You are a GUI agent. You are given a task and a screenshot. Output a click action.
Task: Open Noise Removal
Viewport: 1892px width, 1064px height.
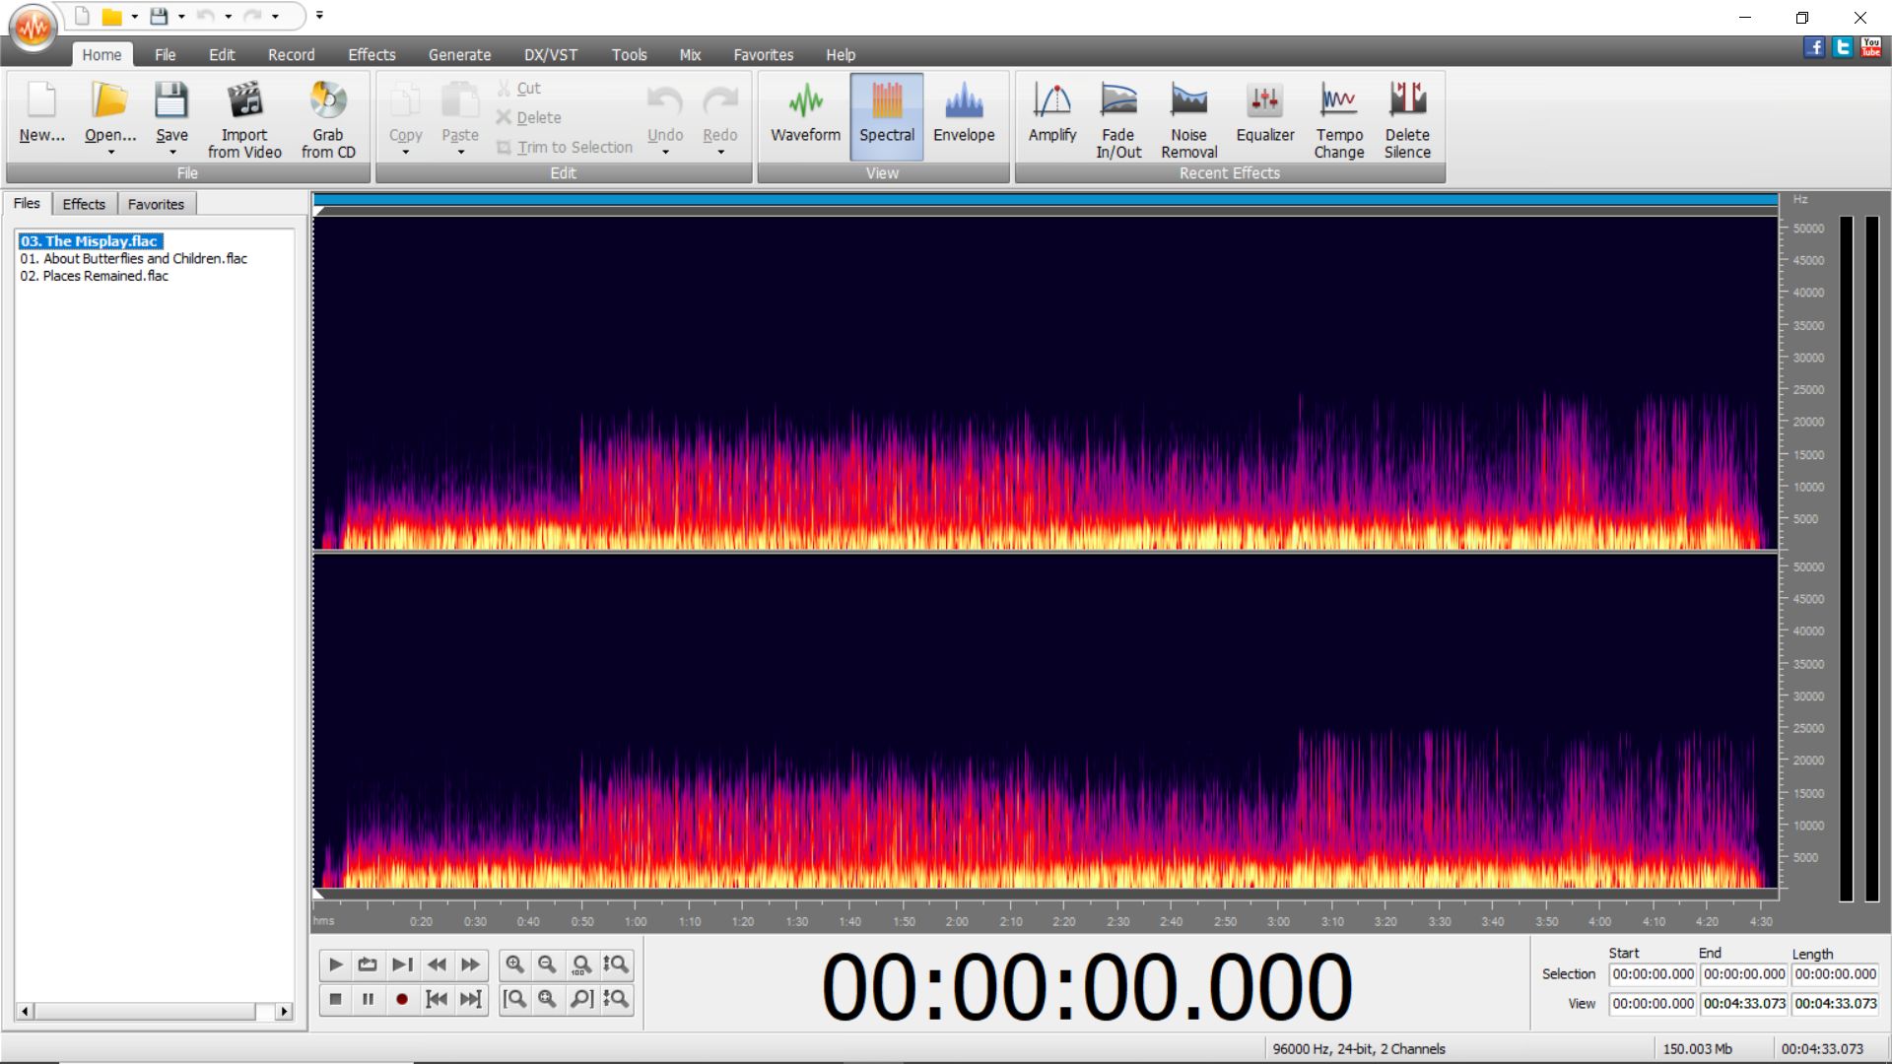coord(1189,119)
